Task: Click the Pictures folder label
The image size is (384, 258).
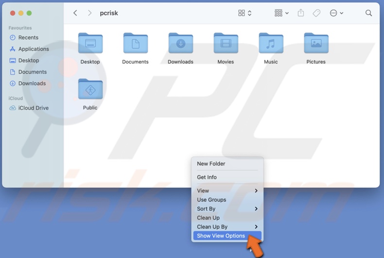Action: click(316, 62)
